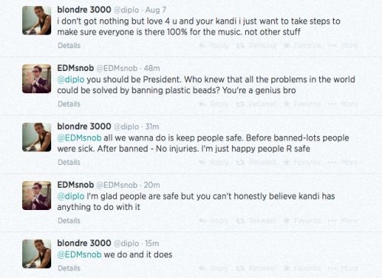This screenshot has width=382, height=278.
Task: Open More options on EDMsnob's 20m tweet
Action: [343, 221]
